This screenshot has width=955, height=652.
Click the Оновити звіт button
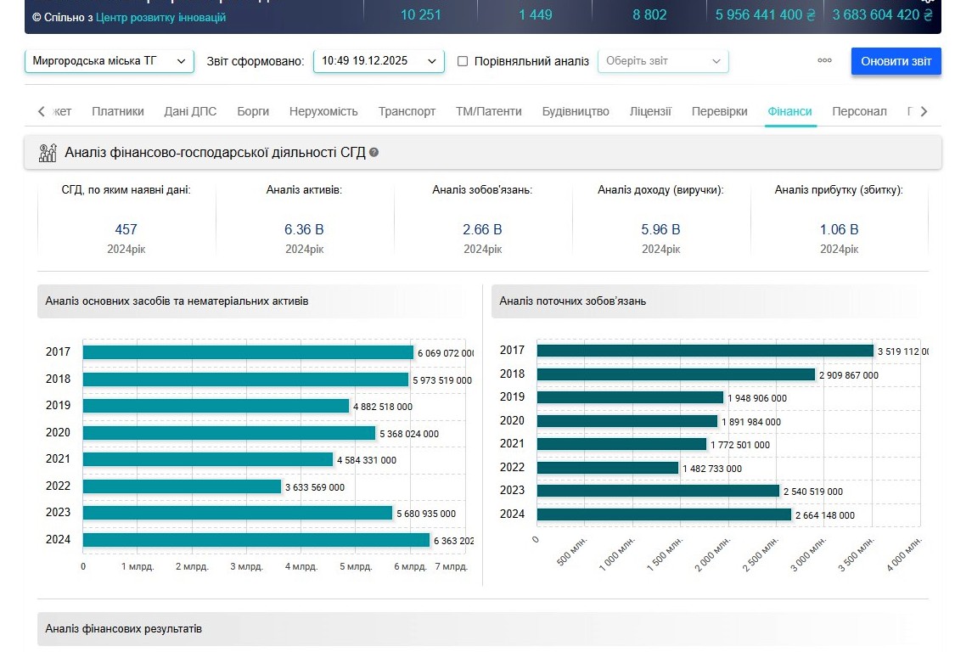pyautogui.click(x=896, y=61)
